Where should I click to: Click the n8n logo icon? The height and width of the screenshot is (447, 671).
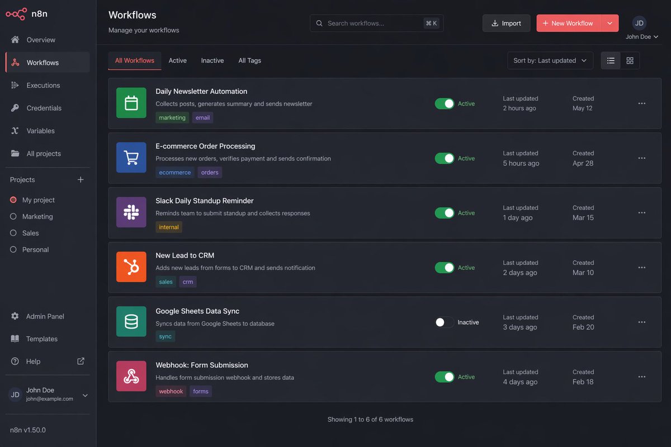pyautogui.click(x=16, y=14)
